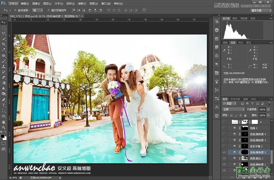The height and width of the screenshot is (180, 274).
Task: Select the Horizontal Type tool
Action: pos(4,105)
